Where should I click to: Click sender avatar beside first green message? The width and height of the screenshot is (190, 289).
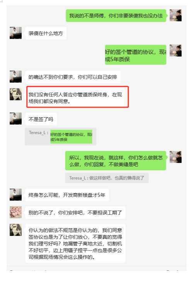point(175,15)
